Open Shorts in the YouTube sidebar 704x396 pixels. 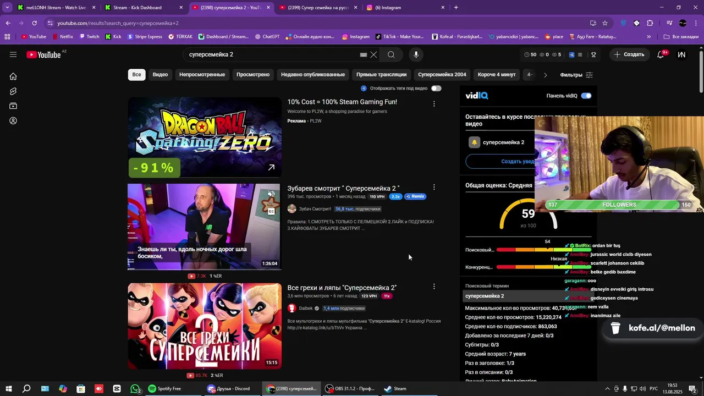click(x=13, y=91)
